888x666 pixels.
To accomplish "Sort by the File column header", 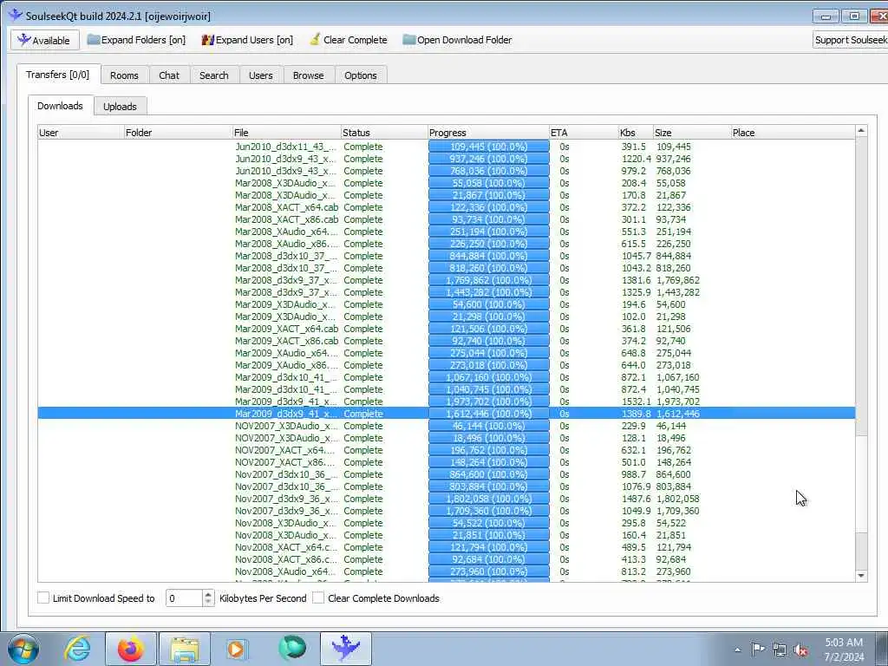I will [x=286, y=133].
